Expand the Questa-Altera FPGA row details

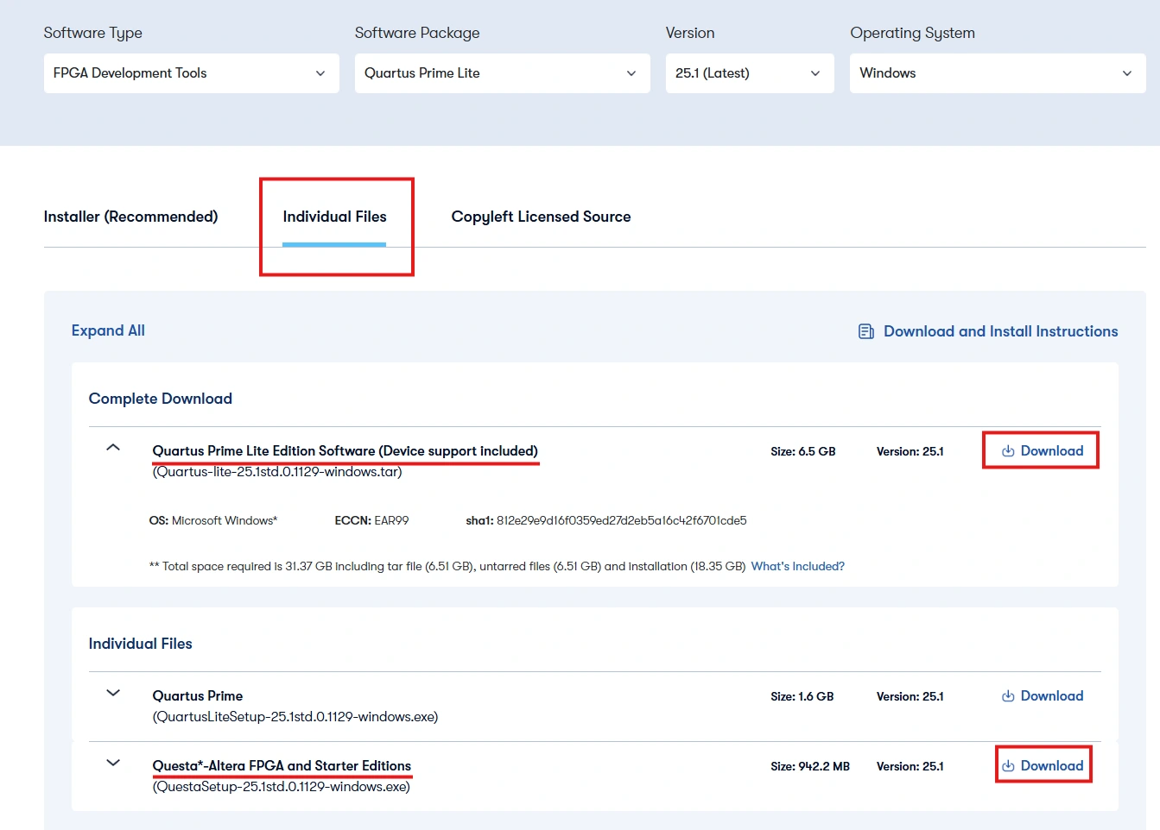tap(113, 763)
